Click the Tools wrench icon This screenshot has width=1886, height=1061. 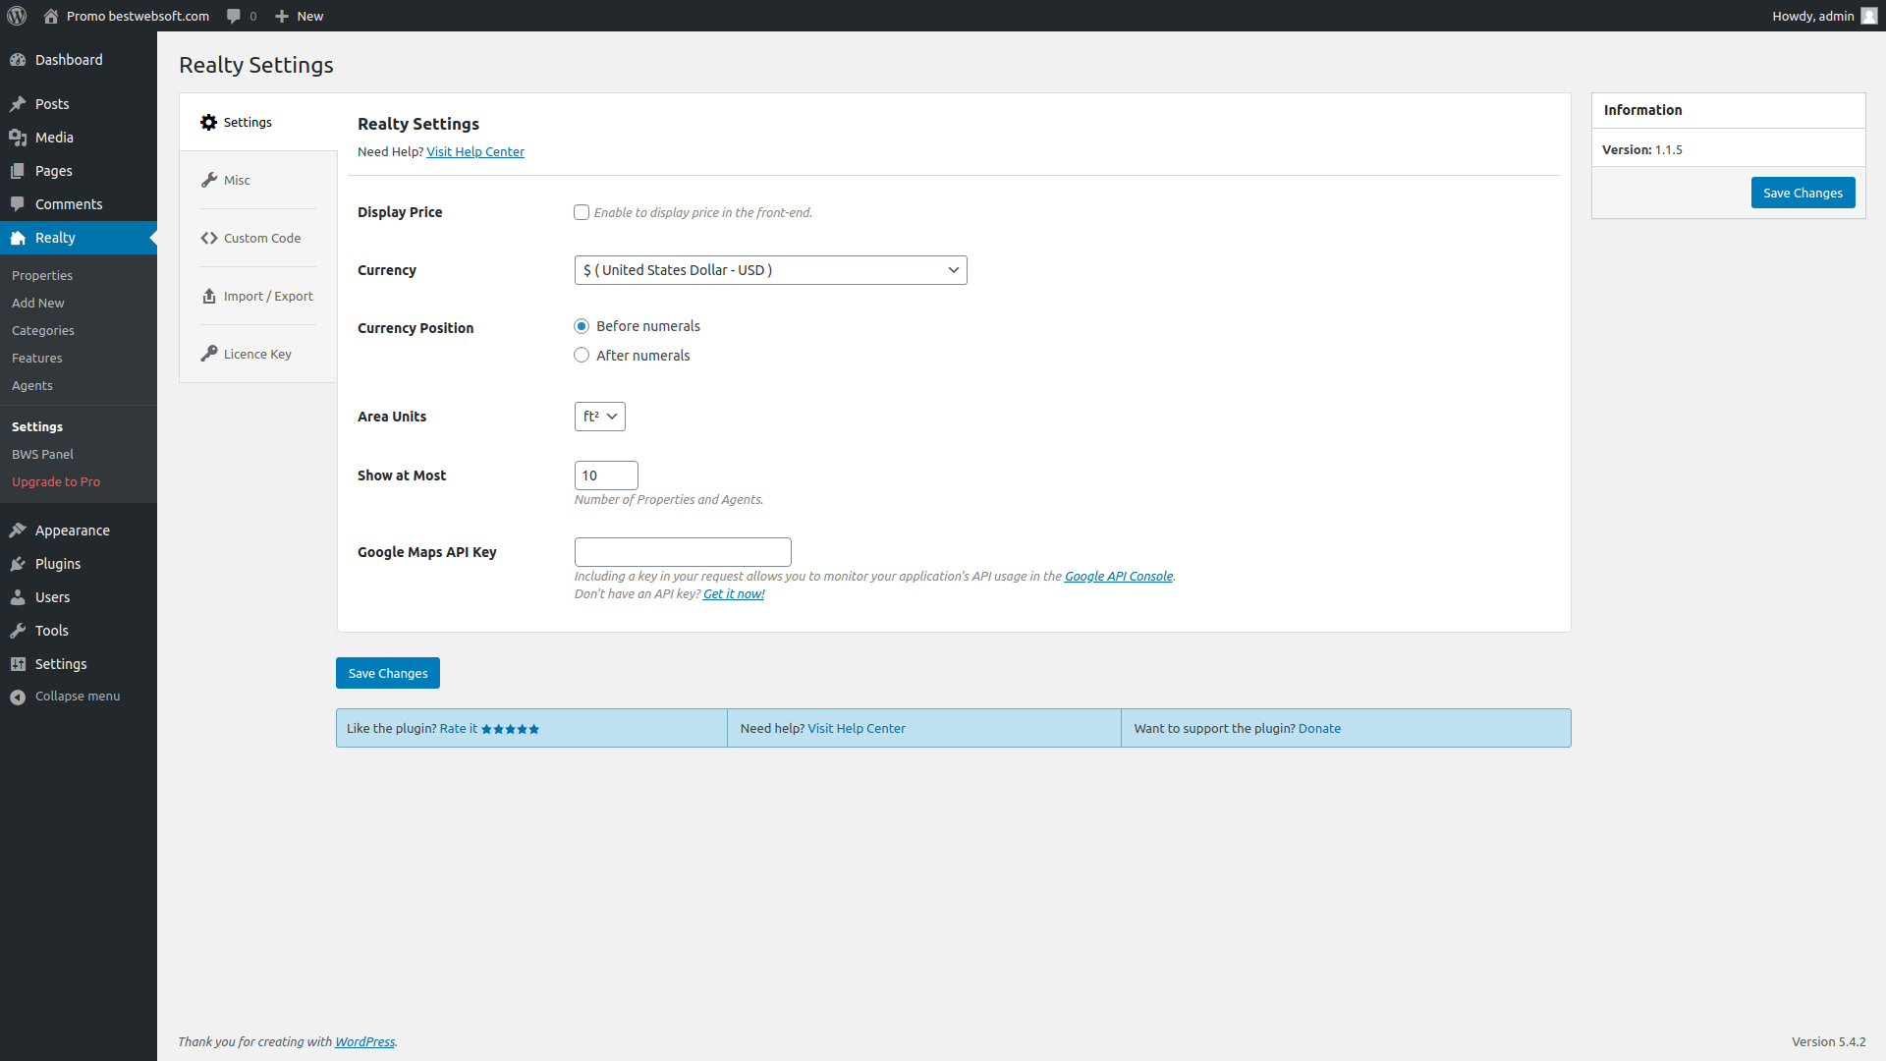(x=18, y=631)
